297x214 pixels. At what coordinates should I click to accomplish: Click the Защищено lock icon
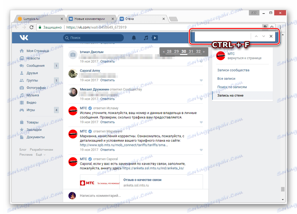40,27
